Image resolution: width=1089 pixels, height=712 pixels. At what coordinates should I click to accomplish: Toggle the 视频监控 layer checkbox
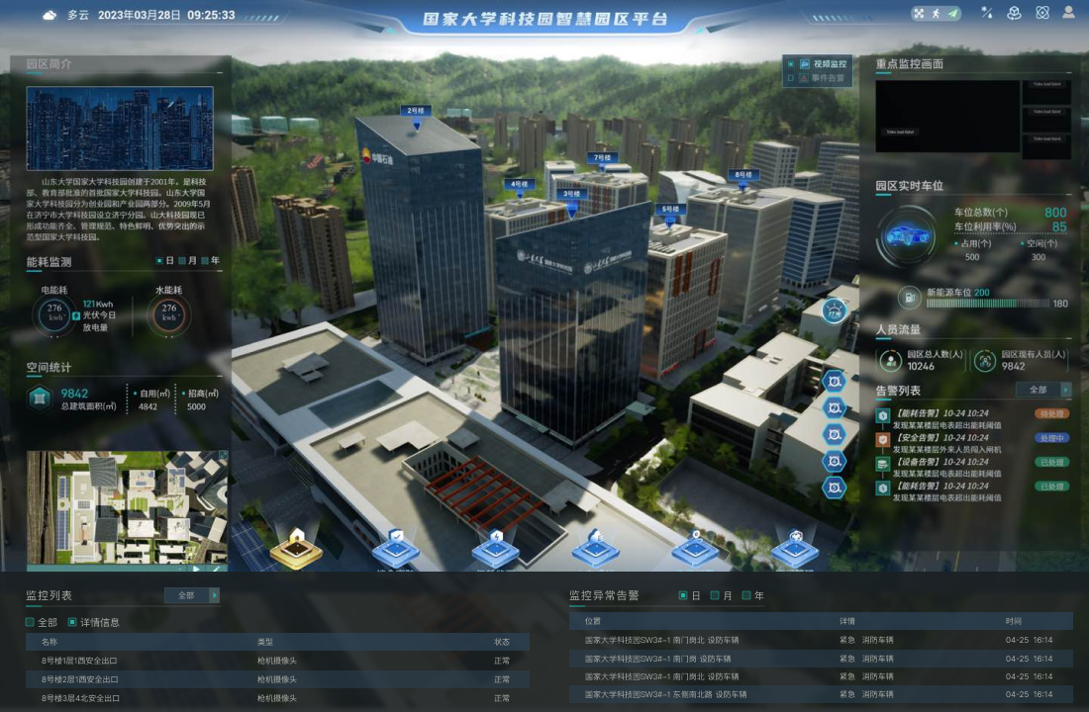(x=791, y=64)
